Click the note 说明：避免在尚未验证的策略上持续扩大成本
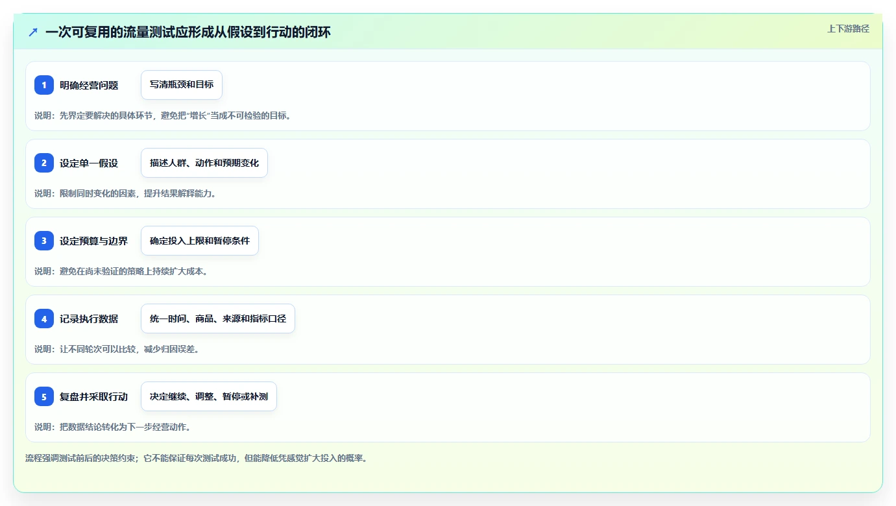This screenshot has width=896, height=506. tap(121, 271)
